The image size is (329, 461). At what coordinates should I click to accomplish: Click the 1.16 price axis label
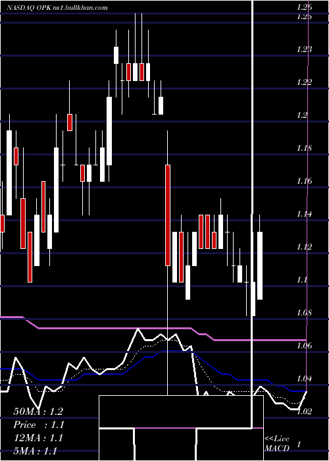coord(303,181)
